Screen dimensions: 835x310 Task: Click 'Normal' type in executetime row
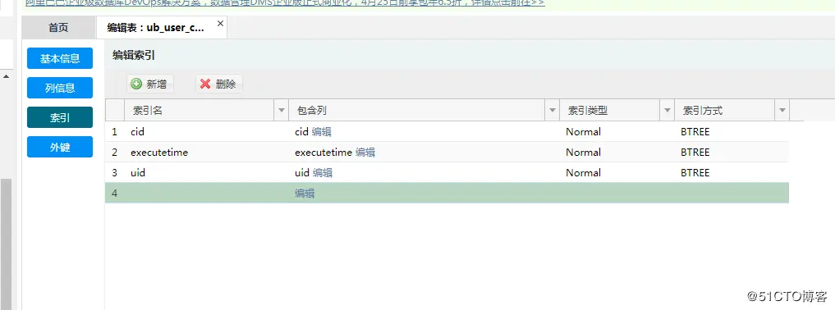click(x=583, y=153)
